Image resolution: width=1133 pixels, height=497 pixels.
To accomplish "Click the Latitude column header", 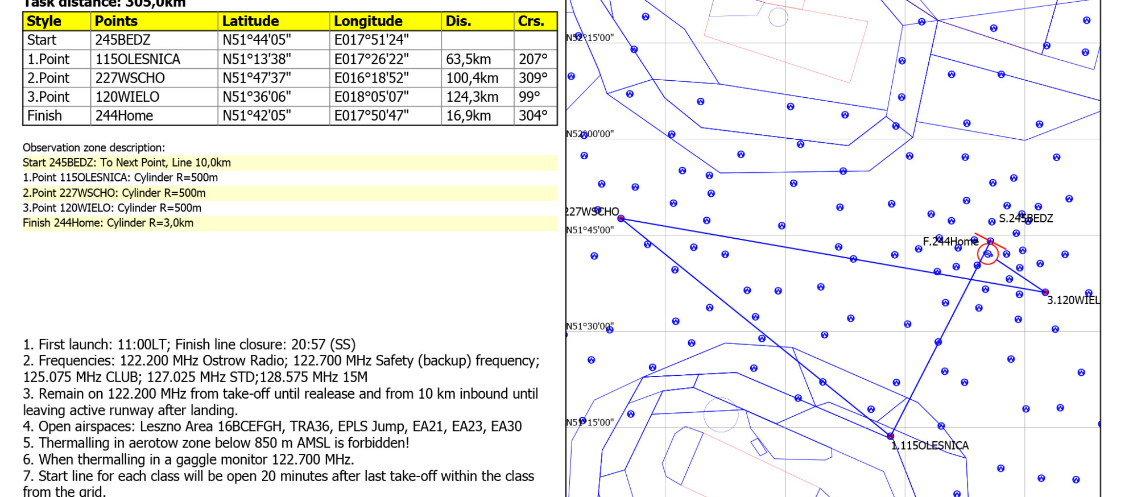I will point(250,21).
